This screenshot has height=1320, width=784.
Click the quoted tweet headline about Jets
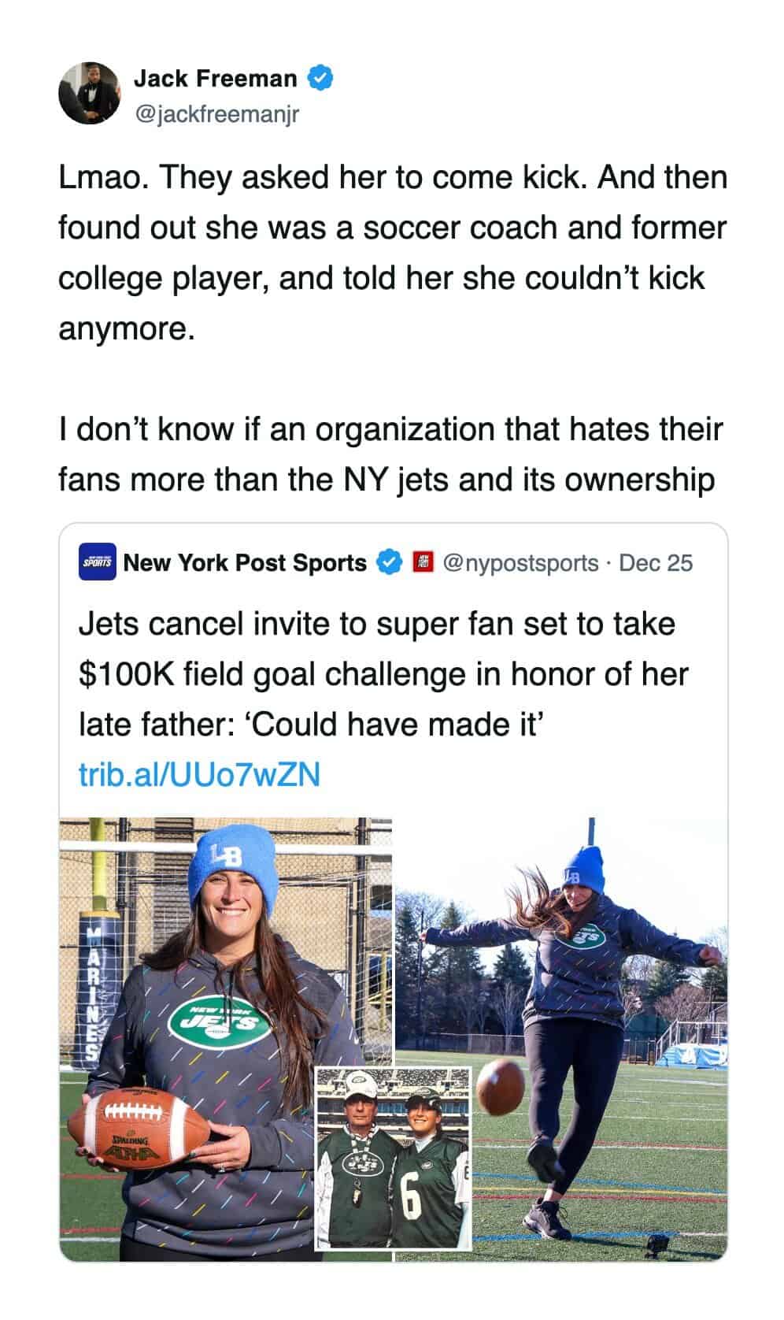(383, 673)
